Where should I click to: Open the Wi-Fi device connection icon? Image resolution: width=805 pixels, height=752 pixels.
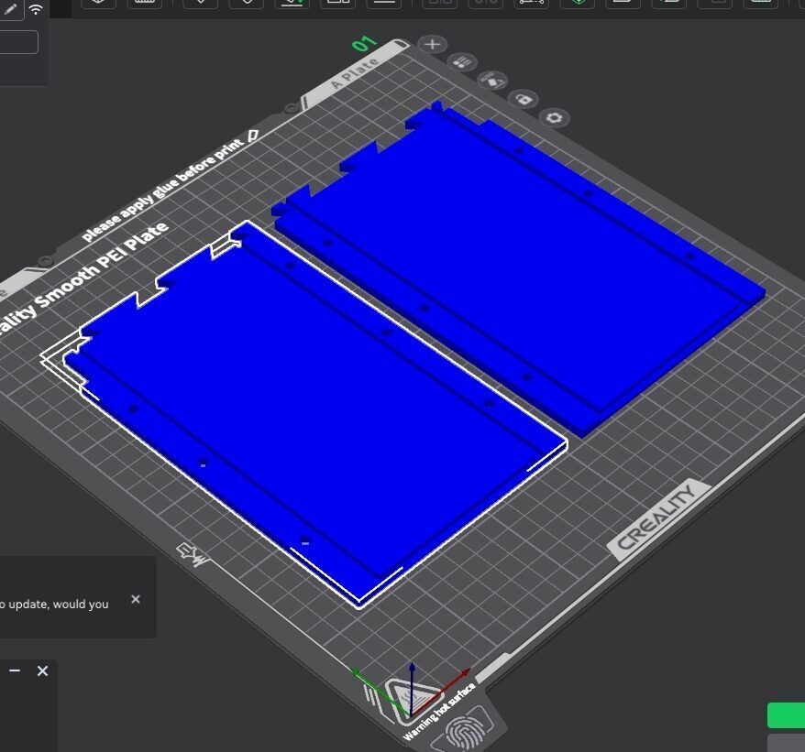pyautogui.click(x=36, y=9)
